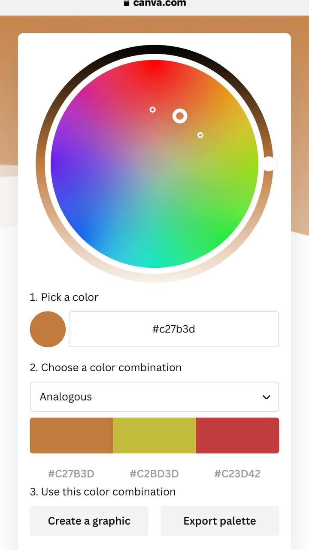Image resolution: width=309 pixels, height=550 pixels.
Task: Click the lock icon beside canva.com
Action: pos(126,3)
